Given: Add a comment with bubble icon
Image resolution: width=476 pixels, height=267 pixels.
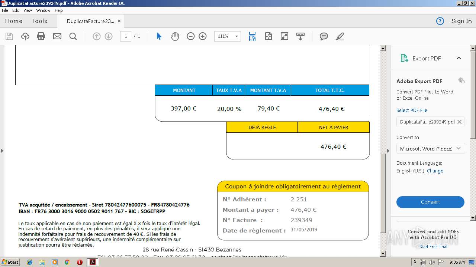Looking at the screenshot, I should (x=324, y=36).
